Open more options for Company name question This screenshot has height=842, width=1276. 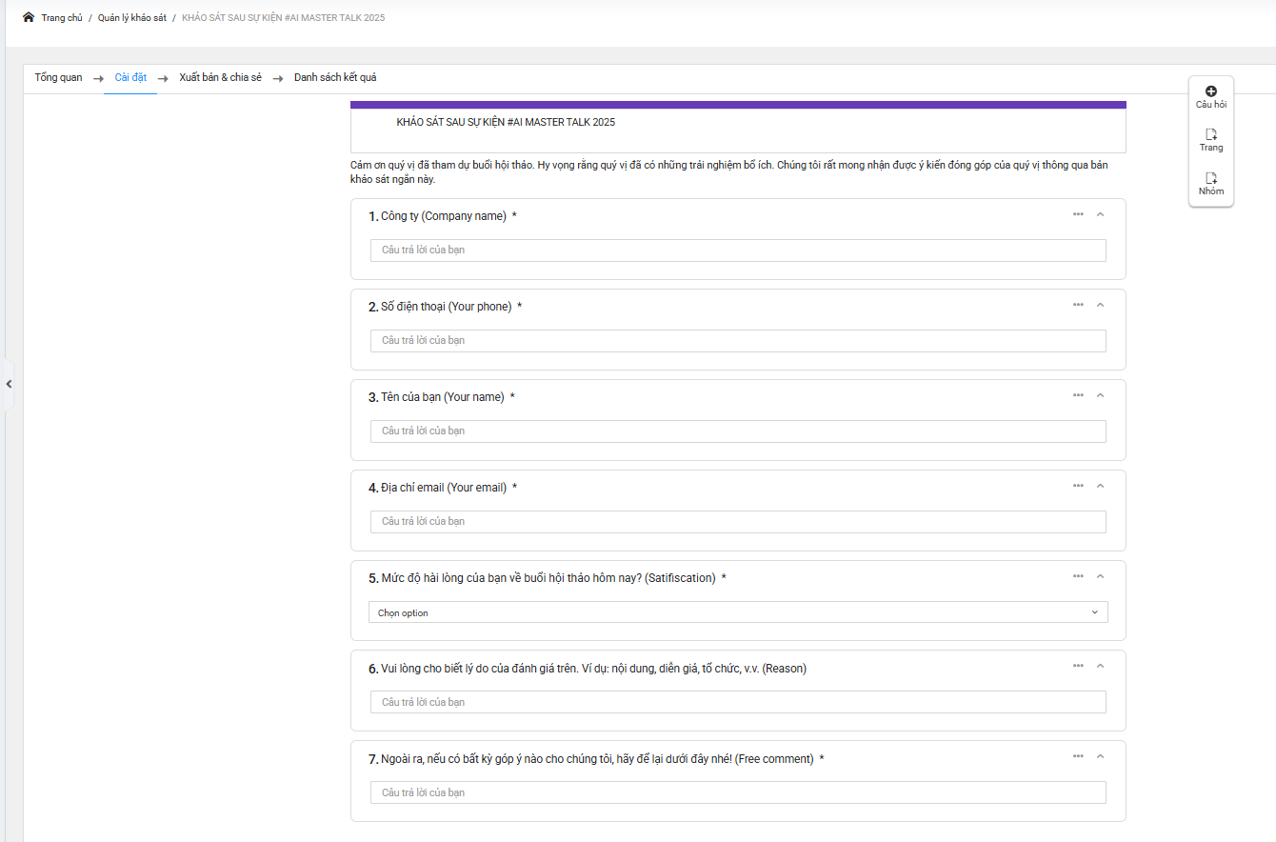tap(1078, 214)
